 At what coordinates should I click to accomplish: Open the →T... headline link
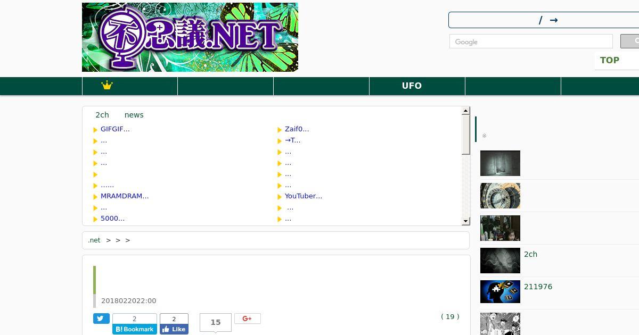292,140
